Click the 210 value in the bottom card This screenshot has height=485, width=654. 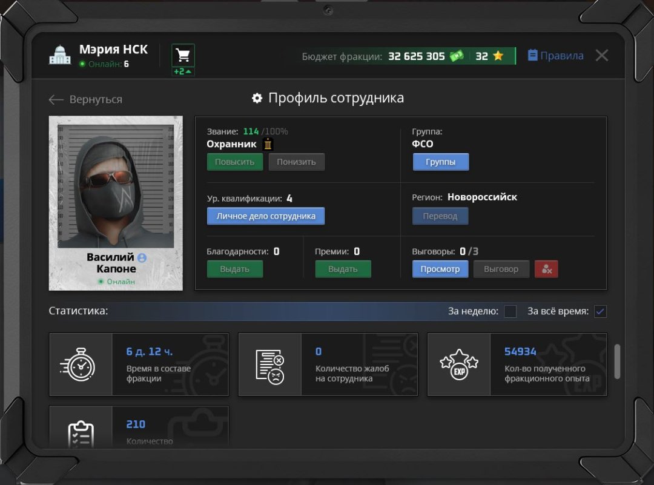tap(136, 424)
